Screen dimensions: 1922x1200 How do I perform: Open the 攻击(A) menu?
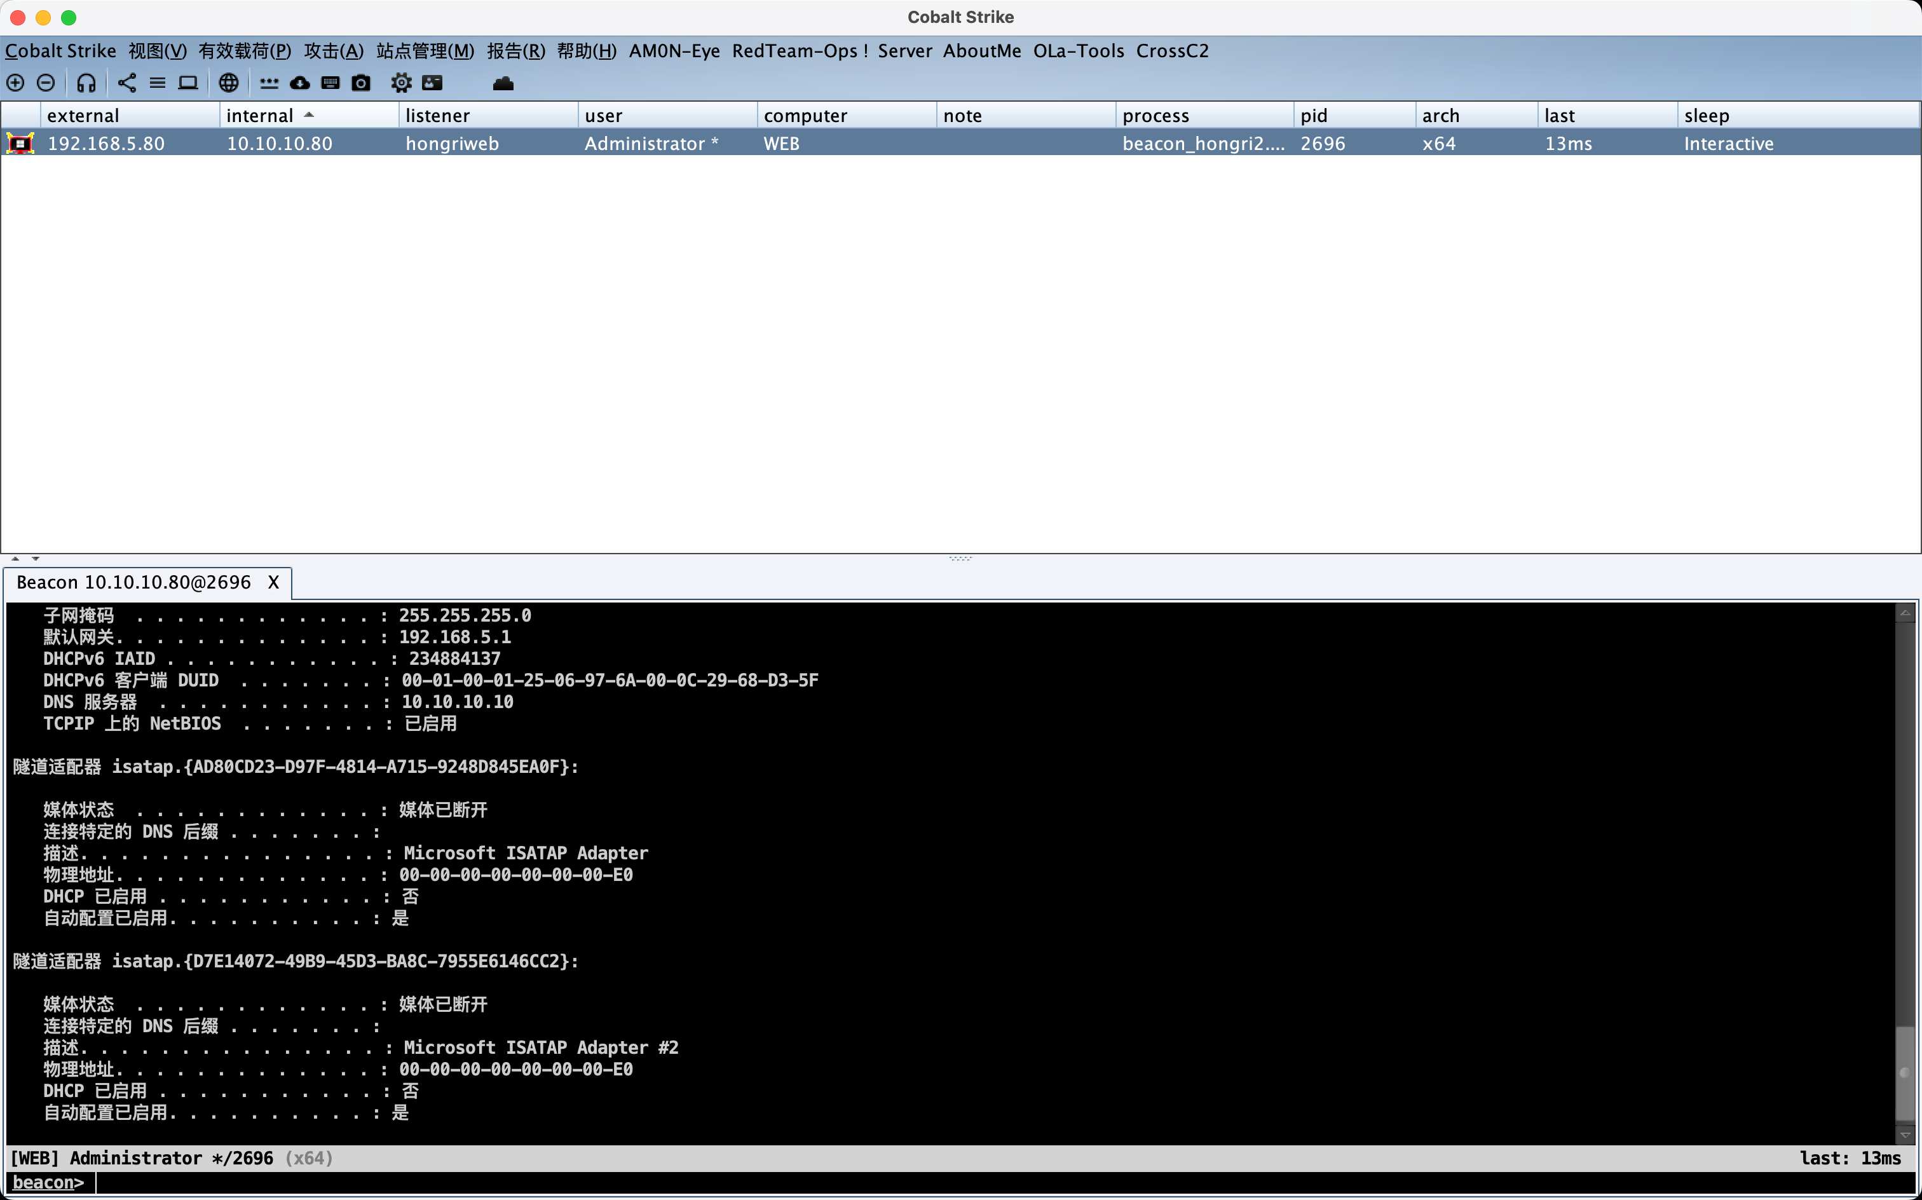click(333, 51)
